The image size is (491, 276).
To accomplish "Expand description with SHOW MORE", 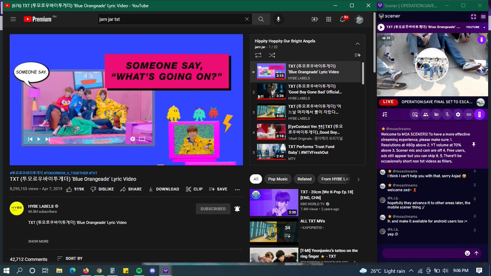I will [38, 241].
